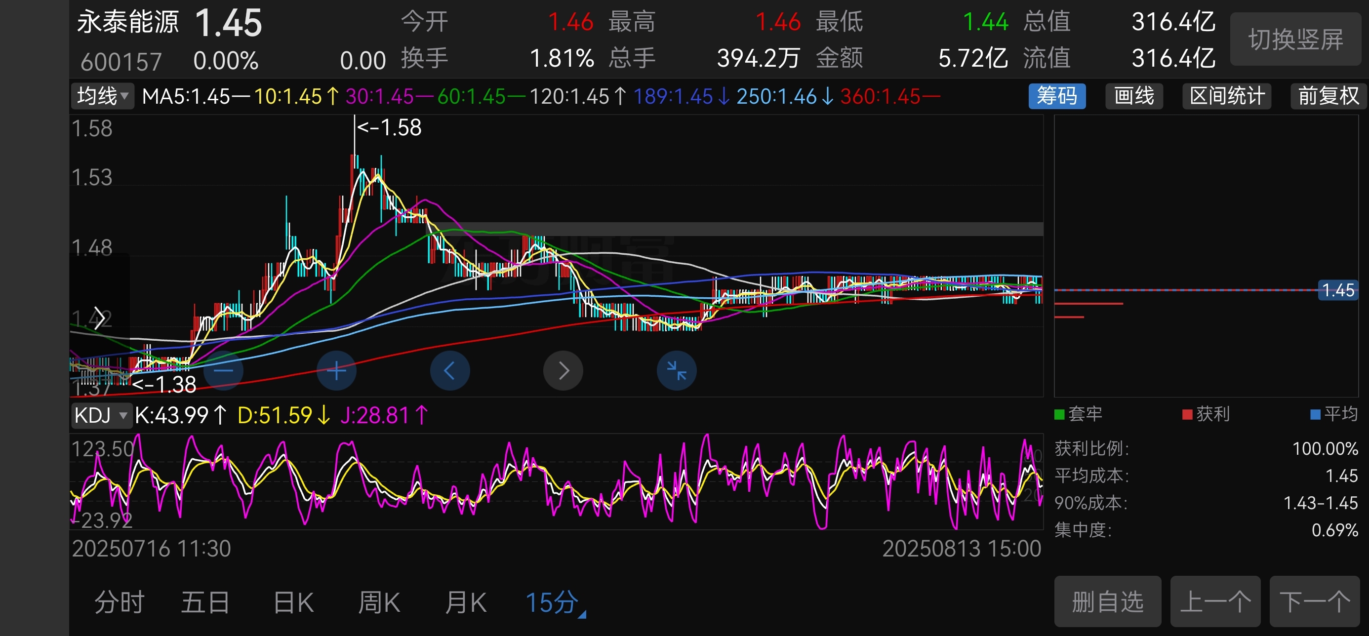The width and height of the screenshot is (1369, 636).
Task: Select the 永泰能源 stock name
Action: (127, 22)
